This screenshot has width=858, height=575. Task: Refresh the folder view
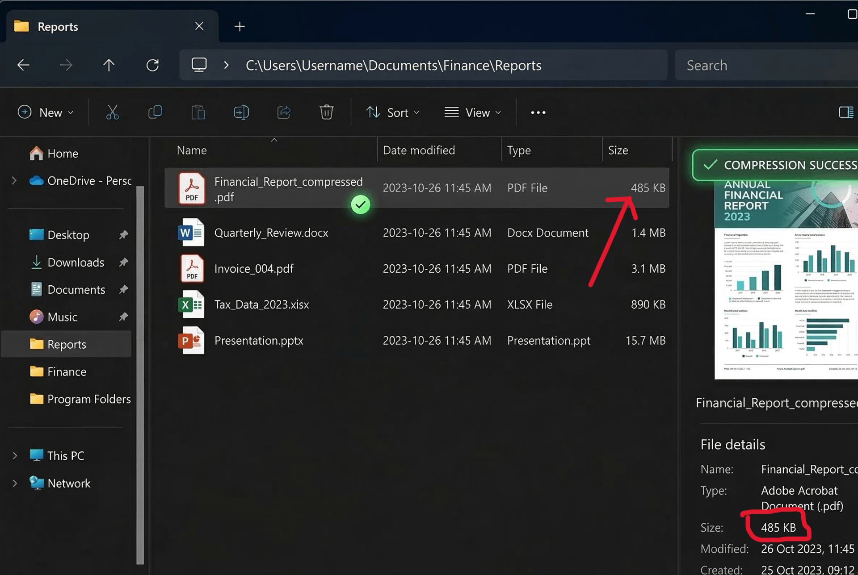click(x=152, y=65)
